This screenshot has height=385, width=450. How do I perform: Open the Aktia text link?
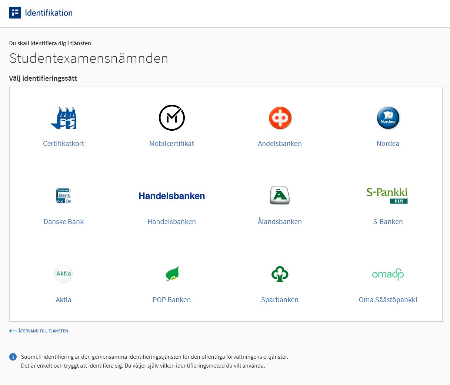[x=63, y=300]
